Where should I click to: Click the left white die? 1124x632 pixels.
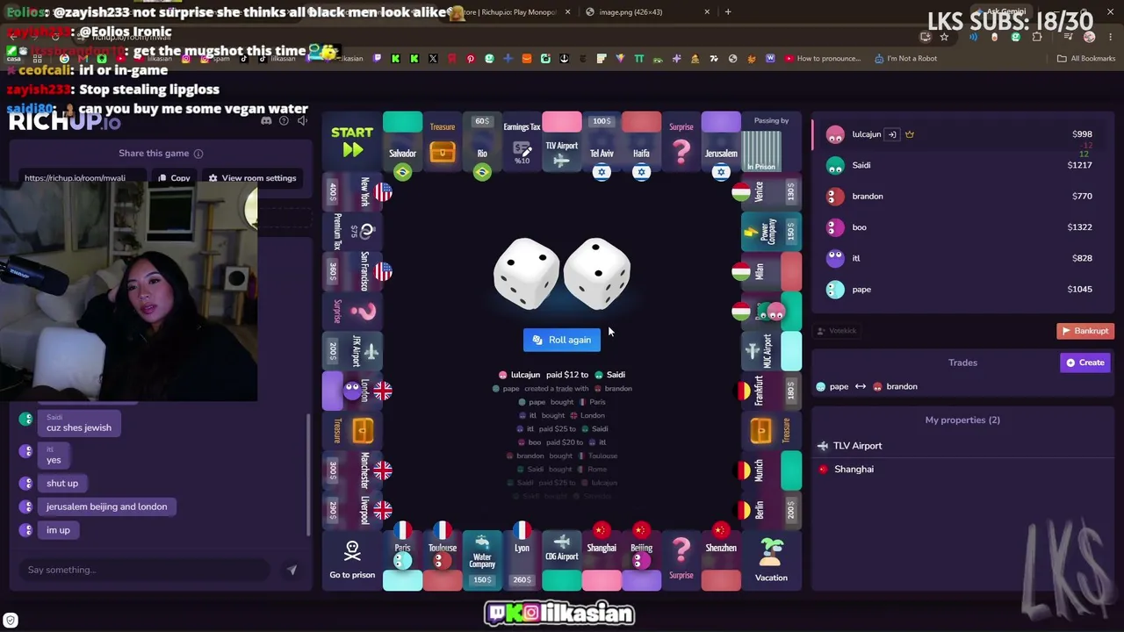(x=526, y=273)
